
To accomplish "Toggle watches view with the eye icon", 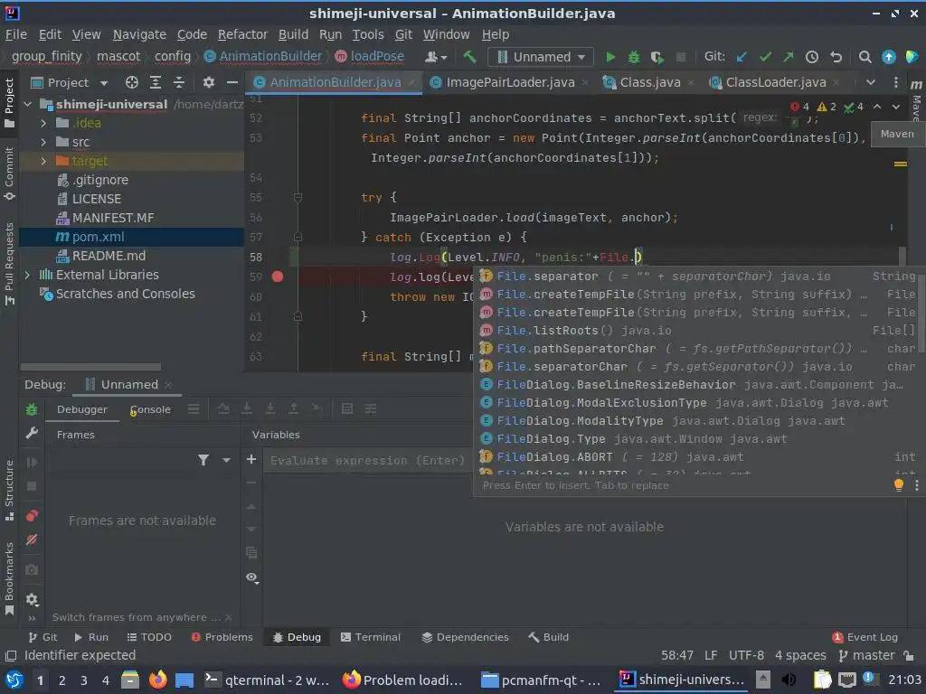I will (252, 577).
